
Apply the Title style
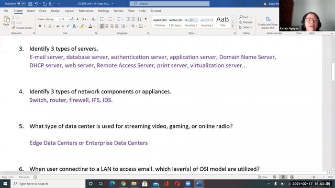click(222, 22)
